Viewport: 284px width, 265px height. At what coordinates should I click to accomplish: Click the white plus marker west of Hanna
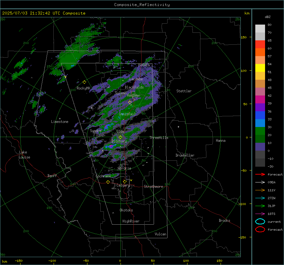click(x=178, y=127)
